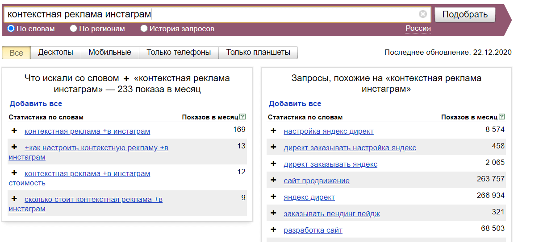Add 'директ заказывать яндекс' with plus icon
Viewport: 543px width, 242px height.
273,164
